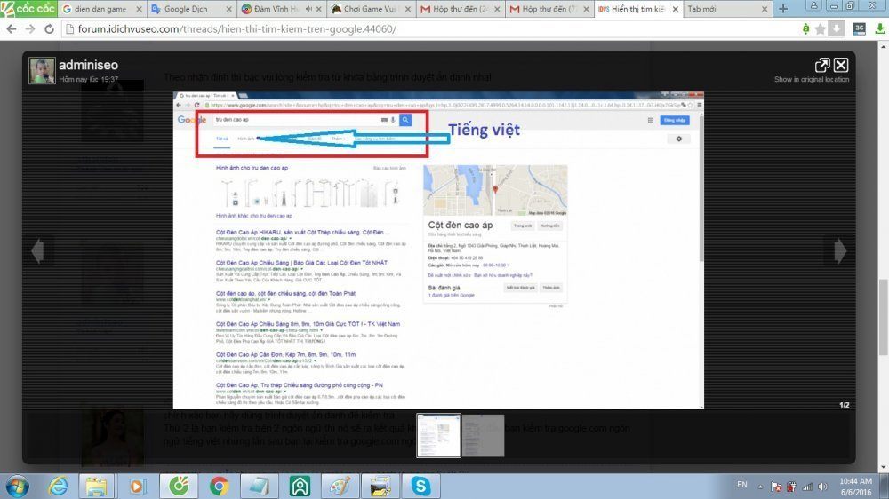Open the Paint palette taskbar icon
889x499 pixels.
[340, 487]
